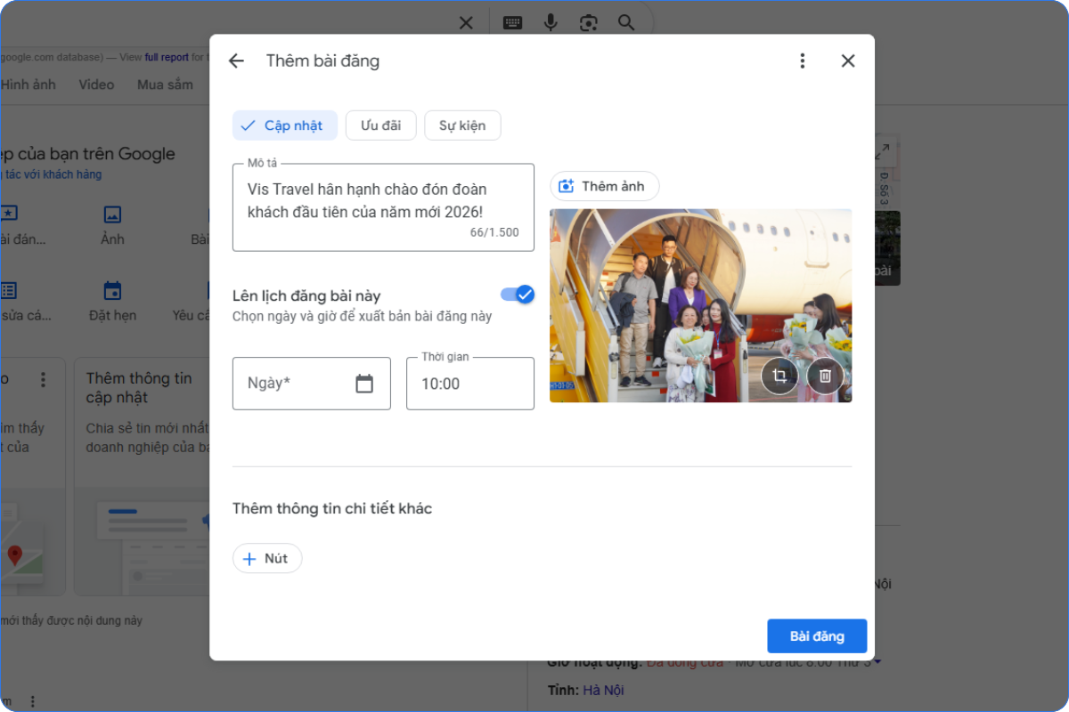1069x712 pixels.
Task: Open the three-dot overflow menu
Action: point(803,61)
